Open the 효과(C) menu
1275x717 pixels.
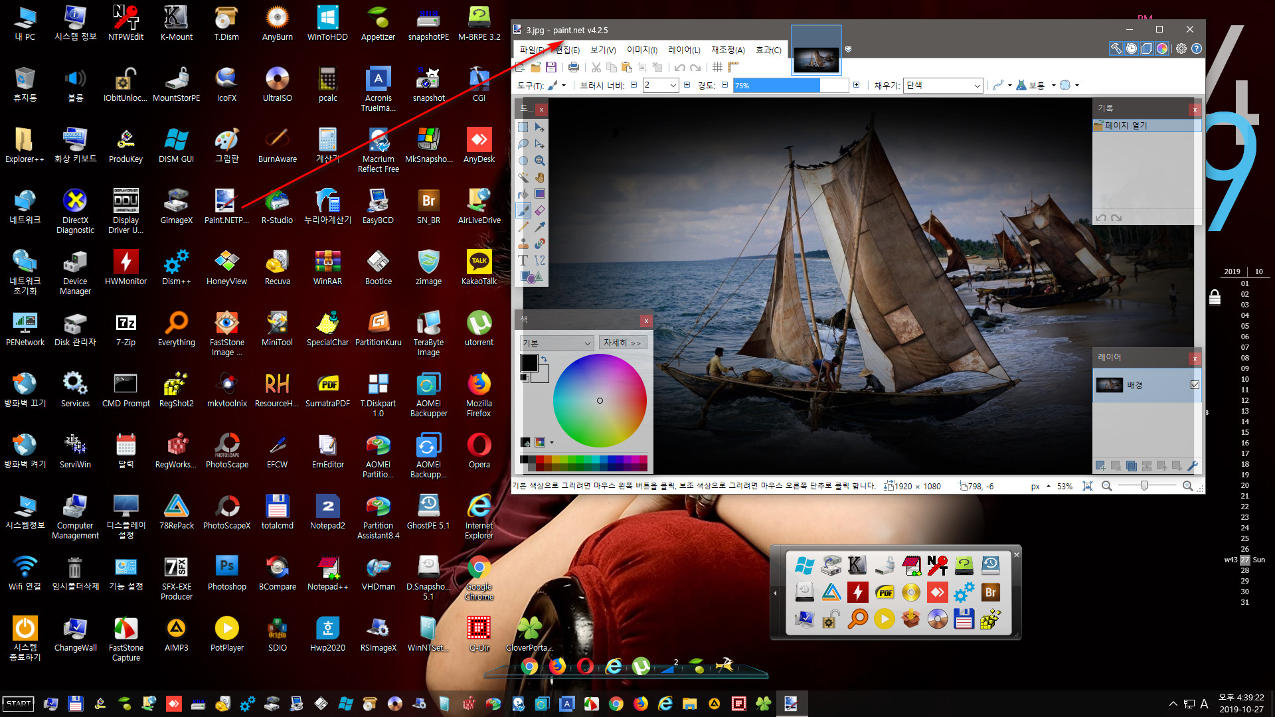click(768, 50)
